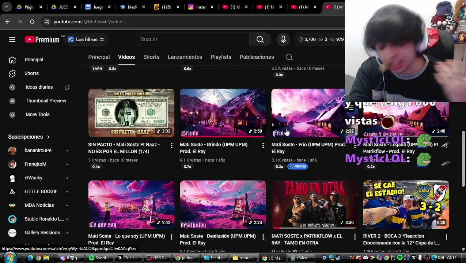This screenshot has height=263, width=466.
Task: Expand the Suscripciones section chevron
Action: (x=48, y=137)
